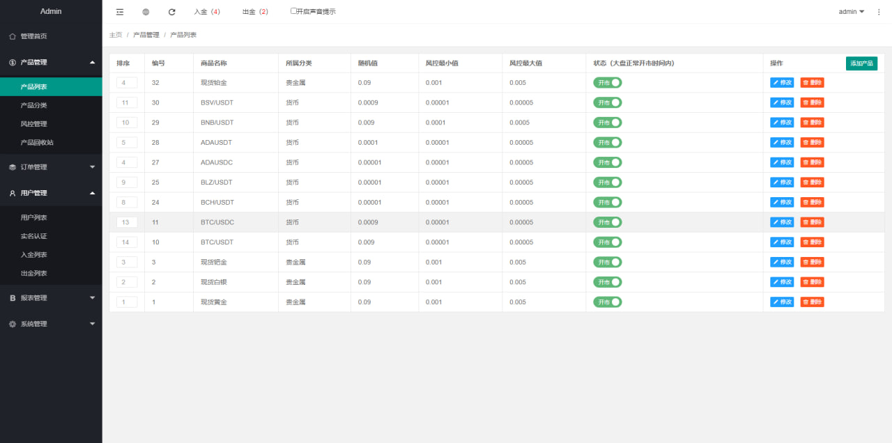Enable the 开启声音提示 checkbox
892x443 pixels.
pyautogui.click(x=293, y=11)
